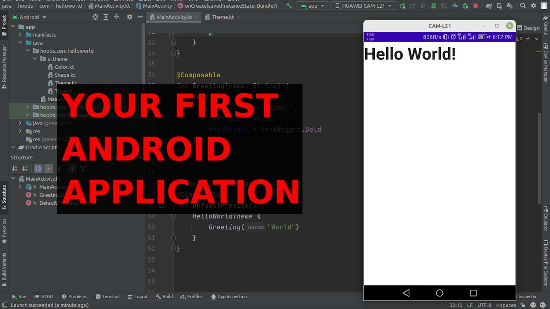Open the Profile app gauge icon

coord(455,6)
